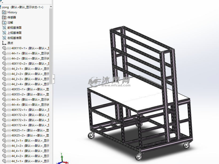This screenshot has height=164, width=219.
Task: Select the 上视基准面 plane icon
Action: pyautogui.click(x=4, y=33)
